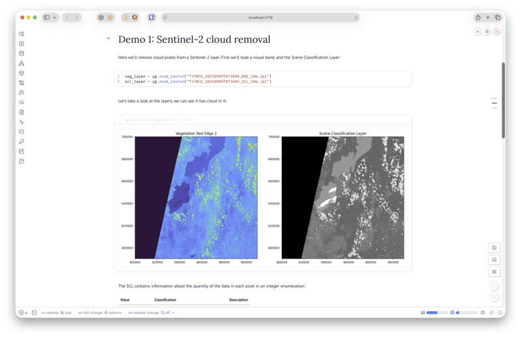Open the packages panel cube icon
This screenshot has width=521, height=338.
(21, 73)
